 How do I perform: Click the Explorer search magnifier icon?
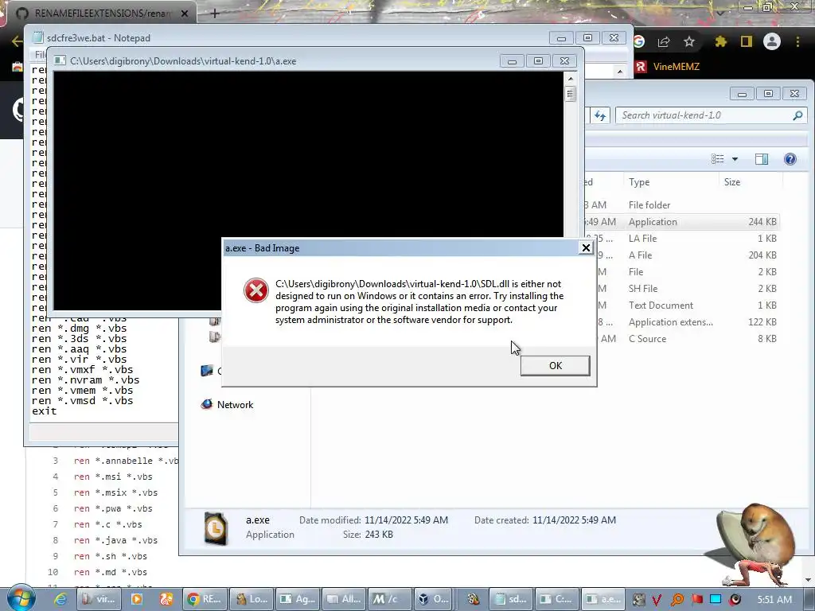pyautogui.click(x=797, y=115)
